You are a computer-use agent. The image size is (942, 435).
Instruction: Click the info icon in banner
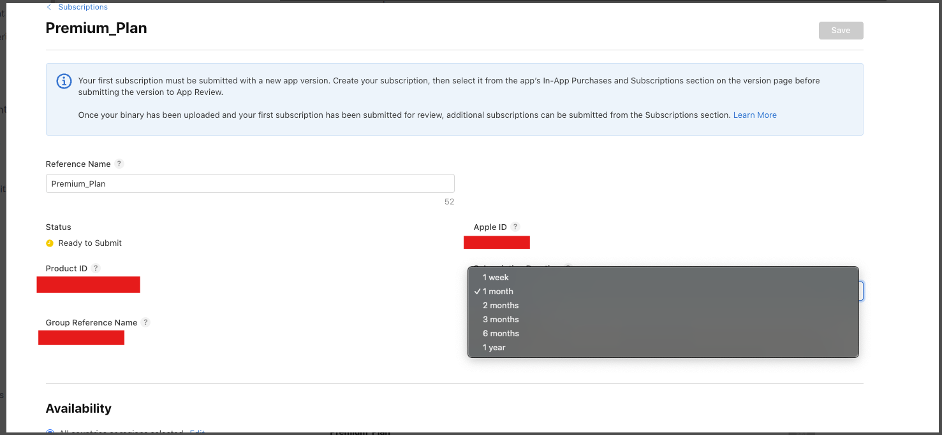[64, 82]
